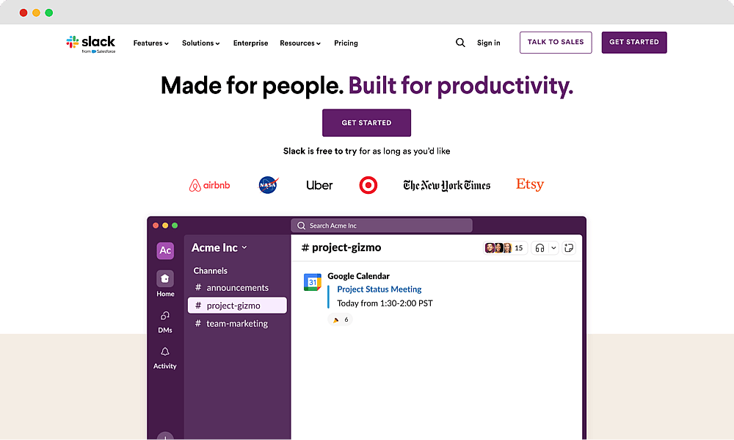734x440 pixels.
Task: Start a huddle with the headphones icon
Action: (x=539, y=248)
